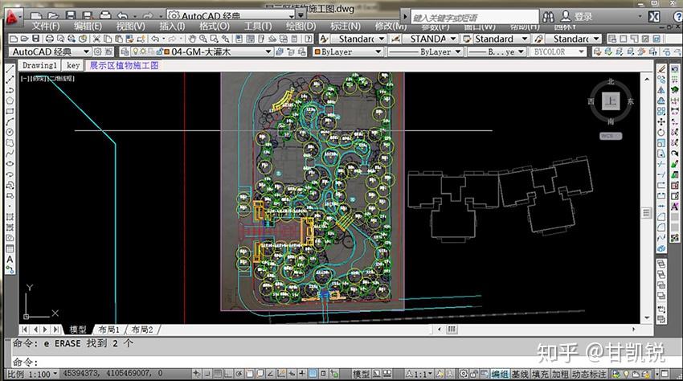683x381 pixels.
Task: Click the Autodesk Exchange X icon
Action: [654, 16]
